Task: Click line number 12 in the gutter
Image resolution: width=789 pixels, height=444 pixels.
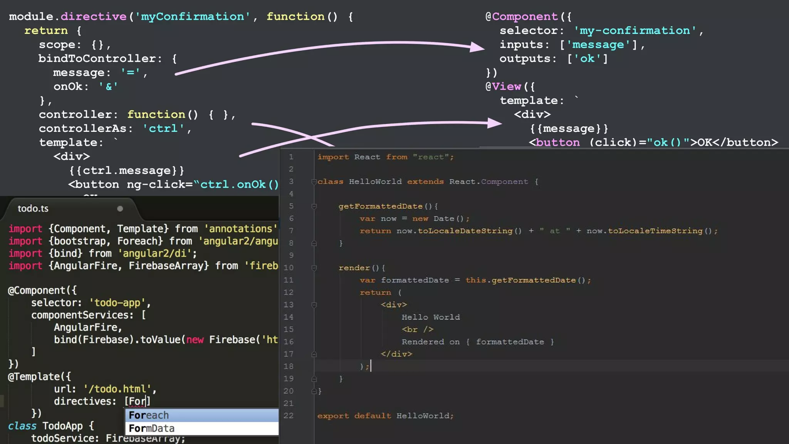Action: tap(289, 292)
